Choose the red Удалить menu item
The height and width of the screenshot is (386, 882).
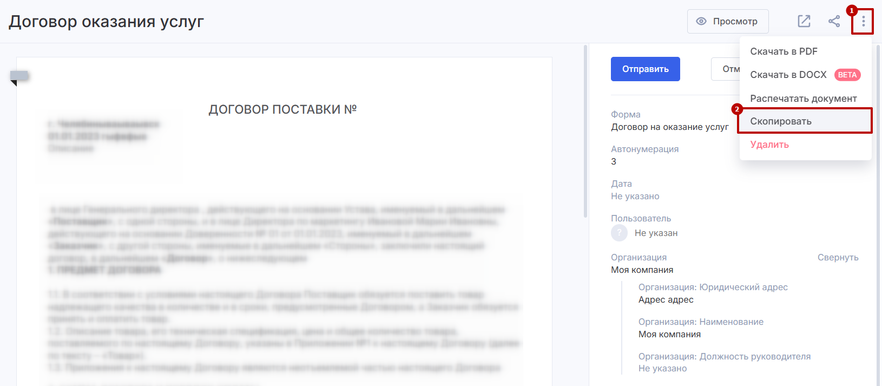(x=769, y=145)
